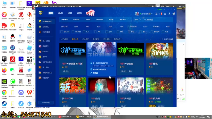Click the 僵尸岛III sidebar game icon
This screenshot has width=212, height=119.
coord(40,51)
